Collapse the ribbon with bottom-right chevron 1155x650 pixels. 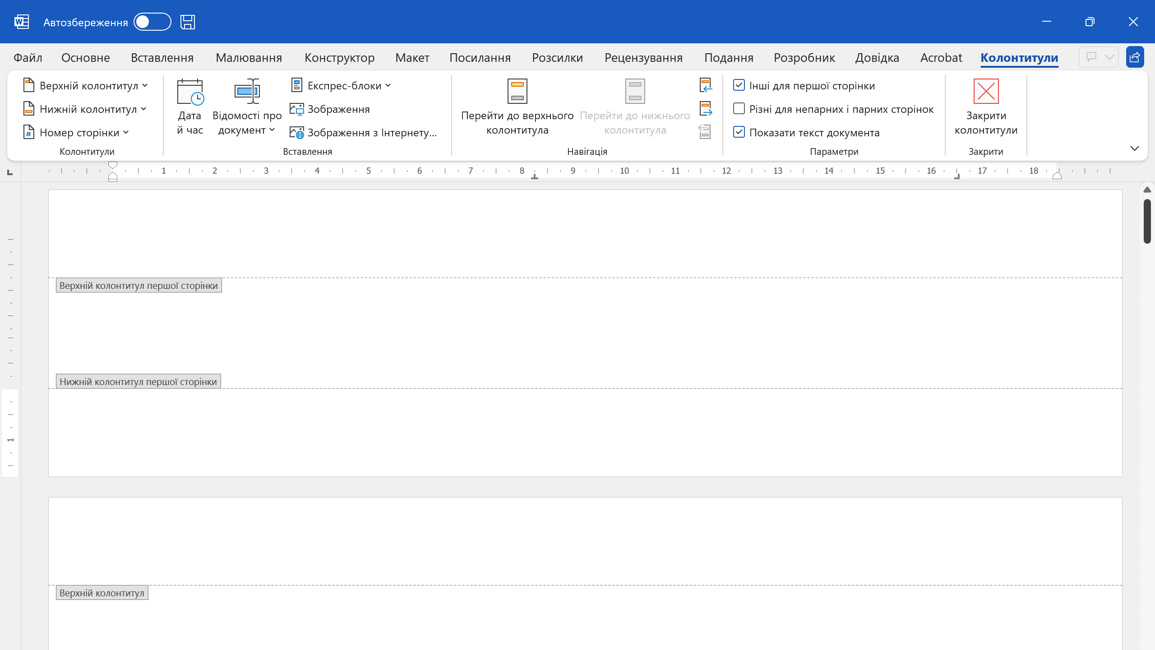pos(1134,149)
